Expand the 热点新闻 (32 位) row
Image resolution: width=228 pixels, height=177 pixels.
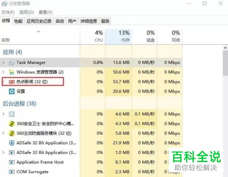(x=4, y=82)
